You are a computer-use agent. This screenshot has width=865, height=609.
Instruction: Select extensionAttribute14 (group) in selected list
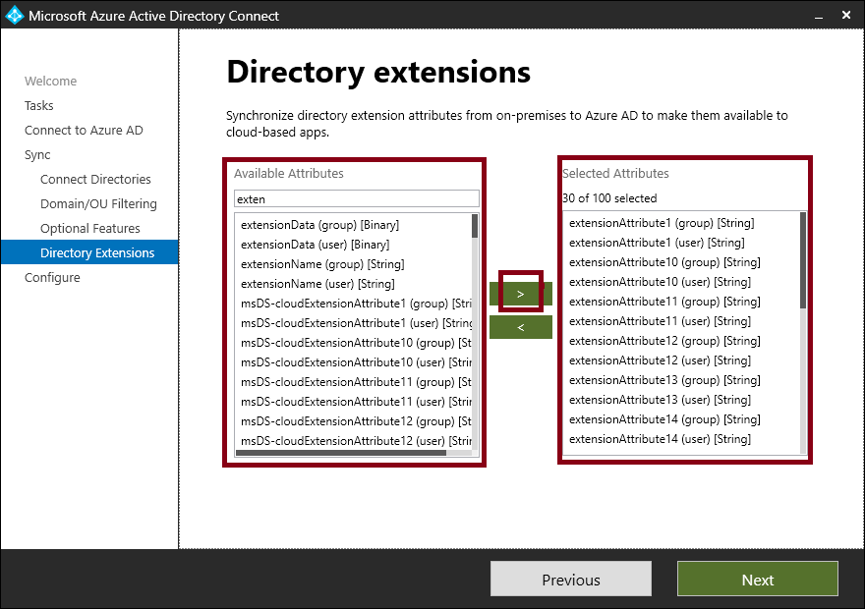point(664,419)
